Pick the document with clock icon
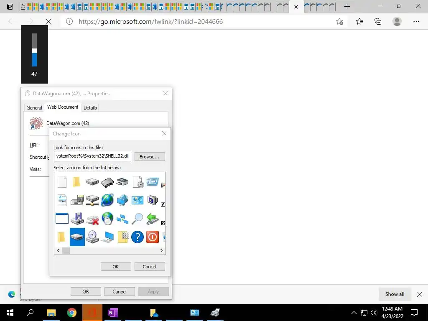428x321 pixels. [x=138, y=182]
